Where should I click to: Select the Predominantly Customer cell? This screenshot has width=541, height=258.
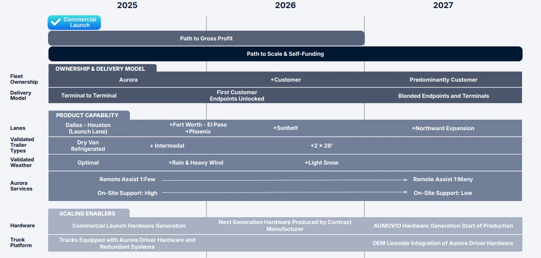pos(444,80)
